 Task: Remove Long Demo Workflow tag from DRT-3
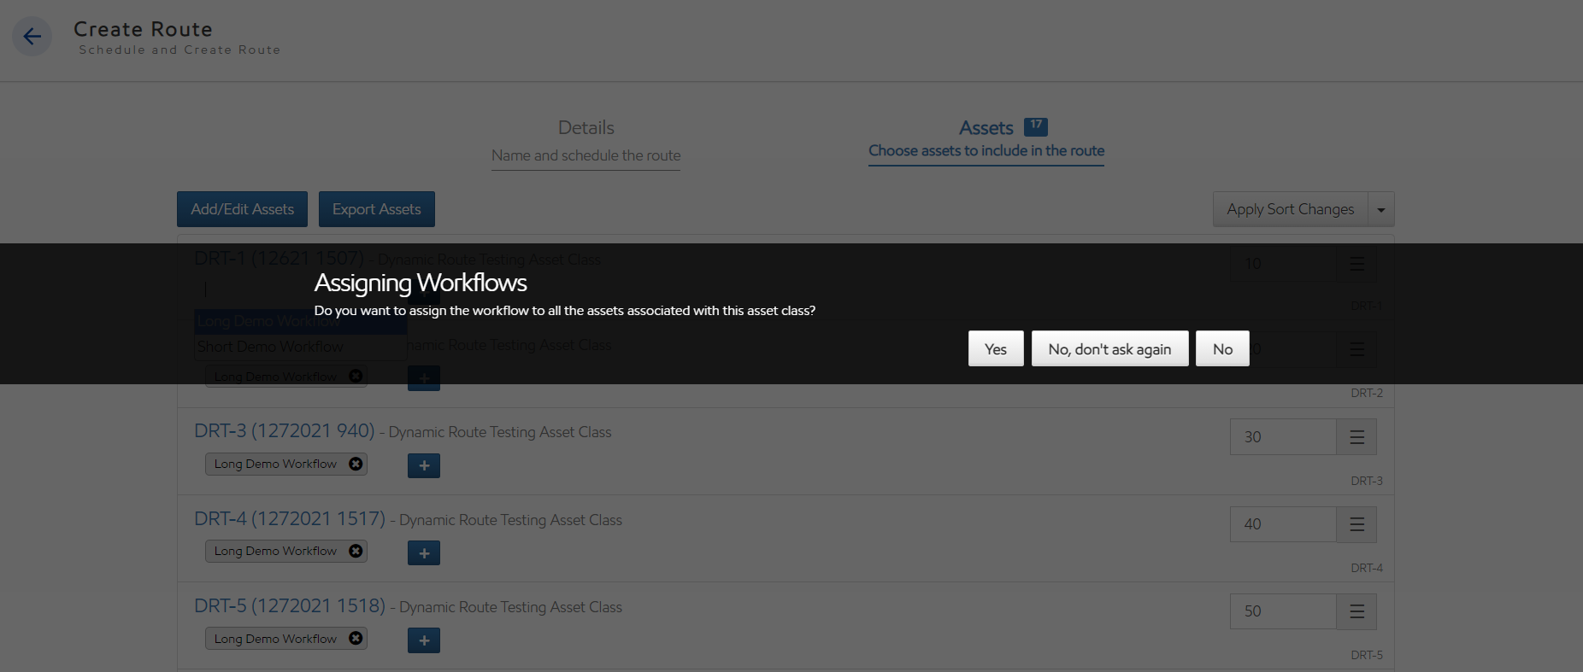[356, 464]
